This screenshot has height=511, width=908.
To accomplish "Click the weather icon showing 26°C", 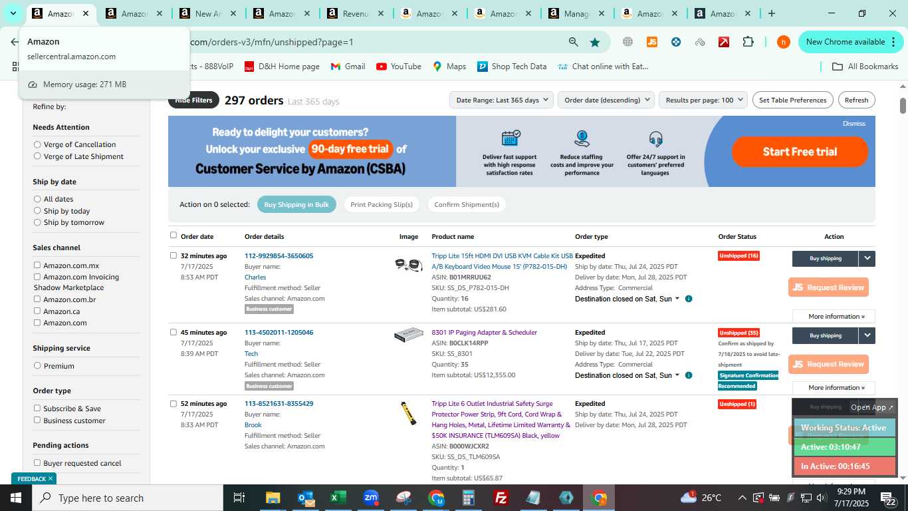I will (701, 497).
